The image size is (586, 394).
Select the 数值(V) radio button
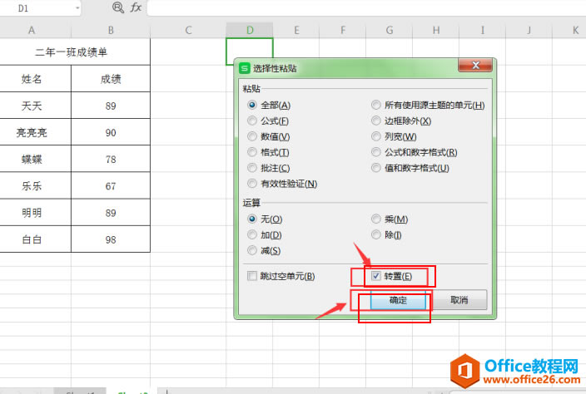tap(252, 136)
